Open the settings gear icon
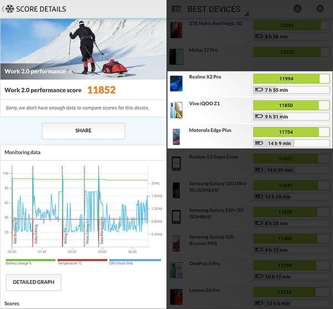The image size is (333, 309). click(x=320, y=9)
